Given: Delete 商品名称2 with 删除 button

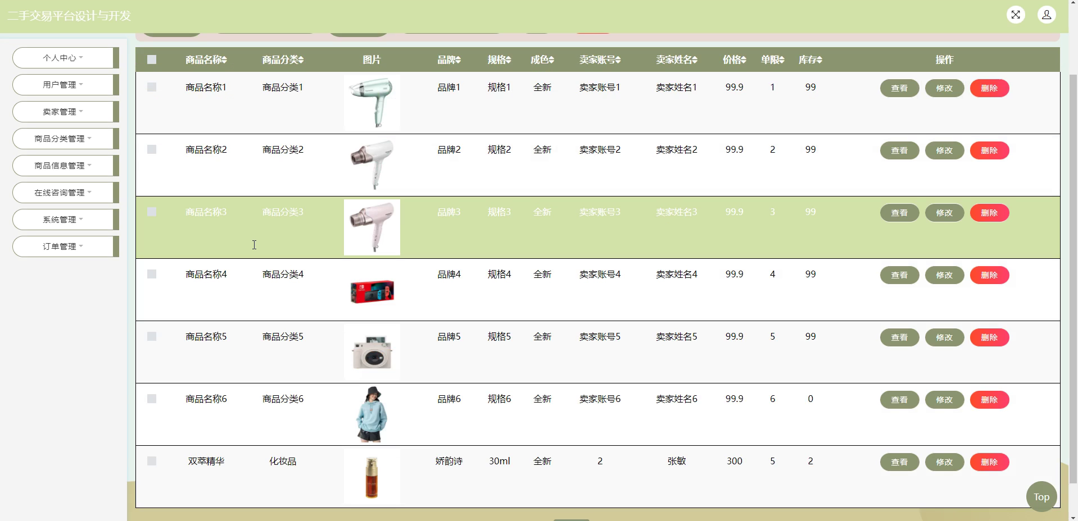Looking at the screenshot, I should click(989, 150).
